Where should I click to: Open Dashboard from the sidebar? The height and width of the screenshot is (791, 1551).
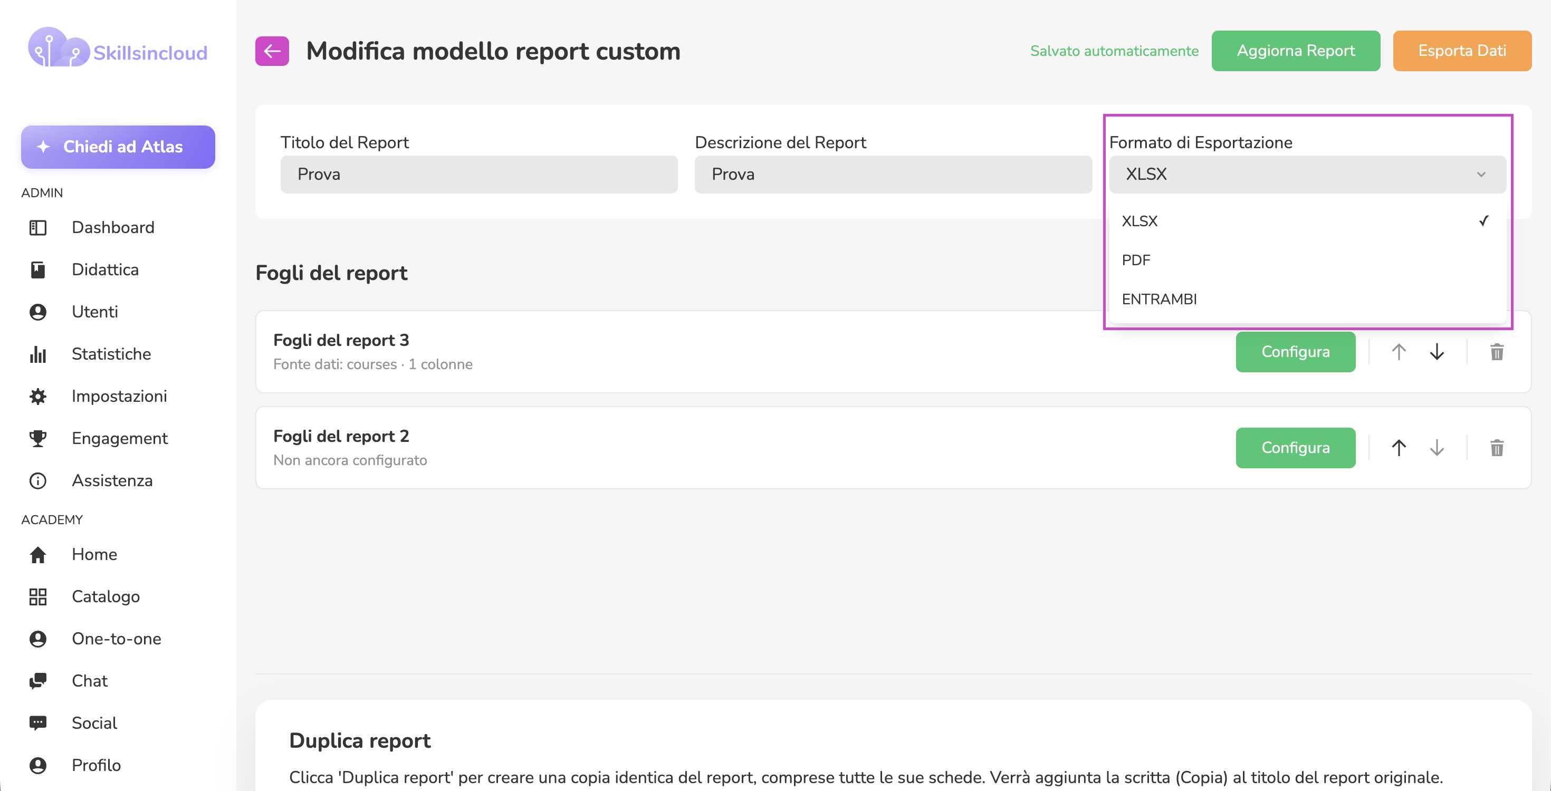tap(112, 228)
